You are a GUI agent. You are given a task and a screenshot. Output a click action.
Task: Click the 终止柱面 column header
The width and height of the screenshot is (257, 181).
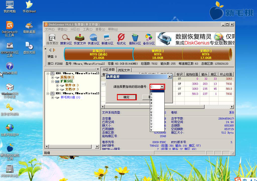(x=226, y=74)
